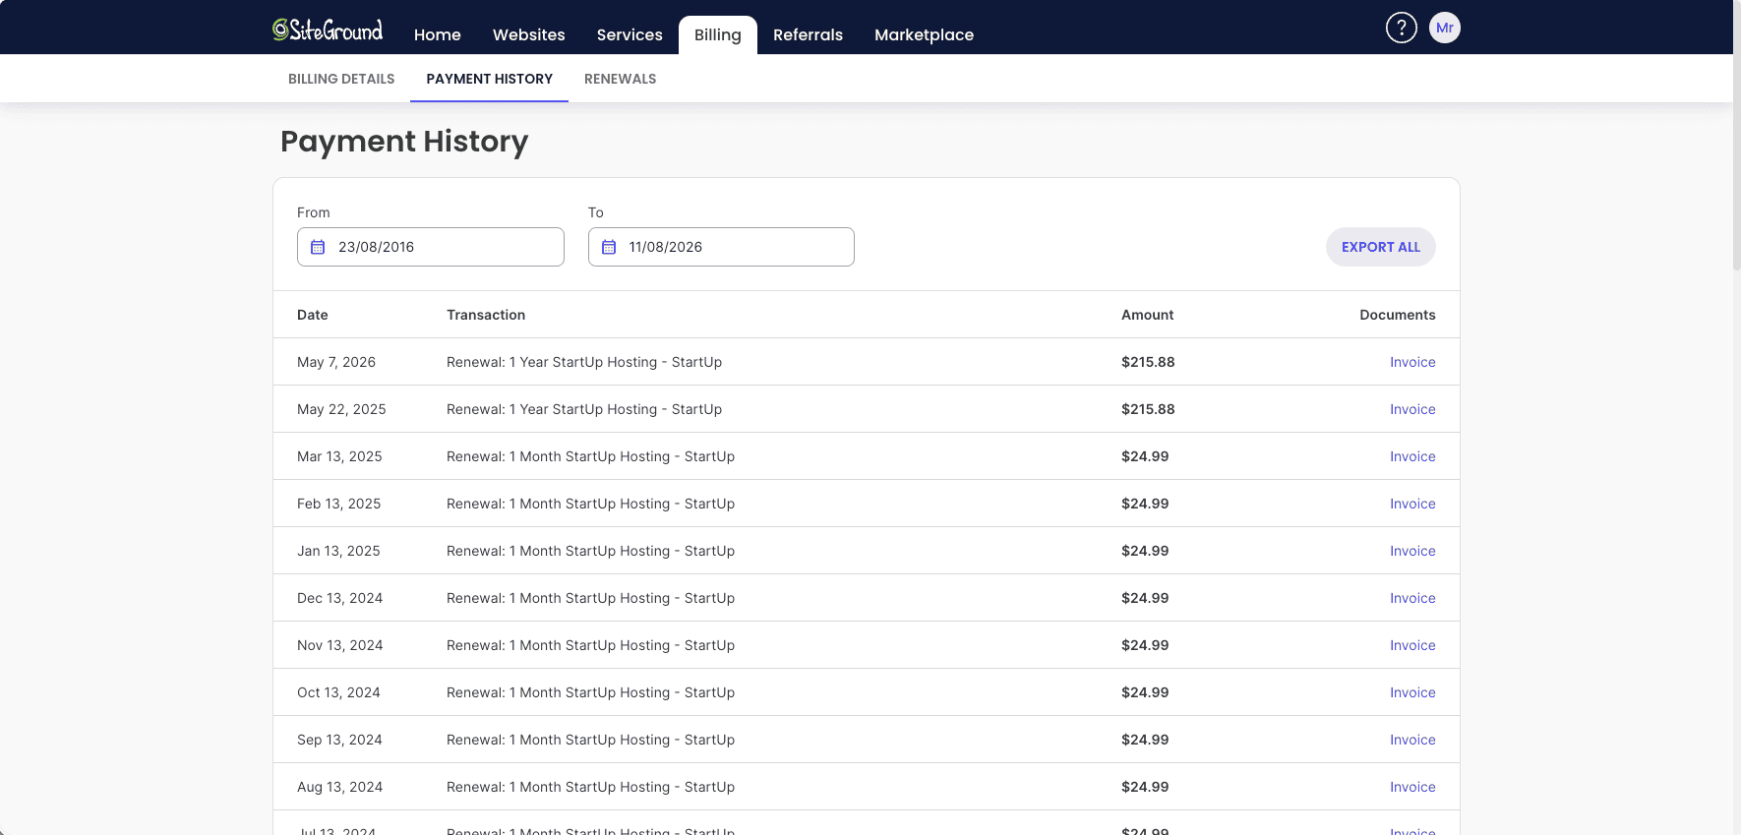Image resolution: width=1741 pixels, height=835 pixels.
Task: Click the Oct 13, 2024 date cell
Action: click(338, 692)
